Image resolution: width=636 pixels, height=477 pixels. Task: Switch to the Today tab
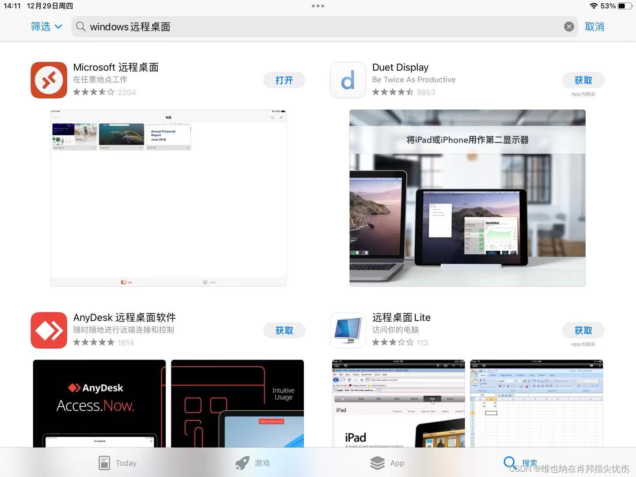pyautogui.click(x=117, y=463)
